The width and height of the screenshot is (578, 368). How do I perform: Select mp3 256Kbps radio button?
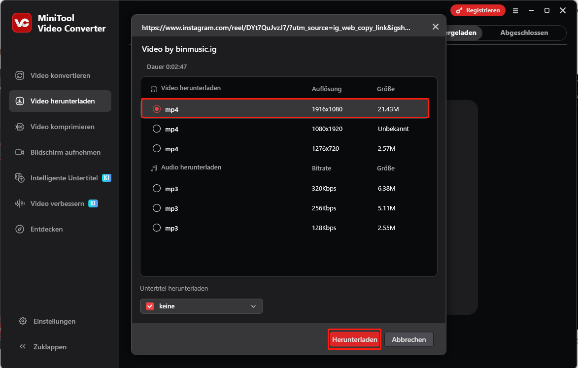(157, 208)
